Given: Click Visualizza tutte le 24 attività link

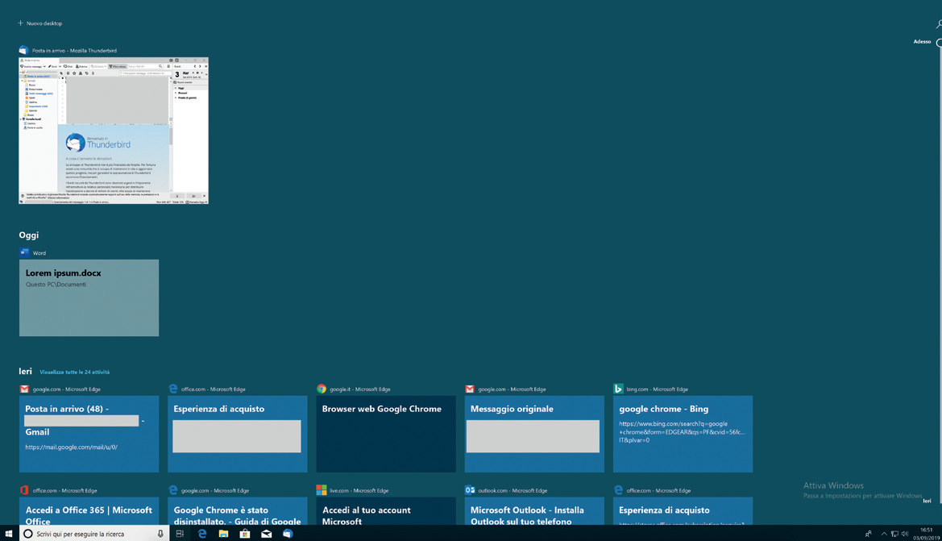Looking at the screenshot, I should (x=74, y=372).
